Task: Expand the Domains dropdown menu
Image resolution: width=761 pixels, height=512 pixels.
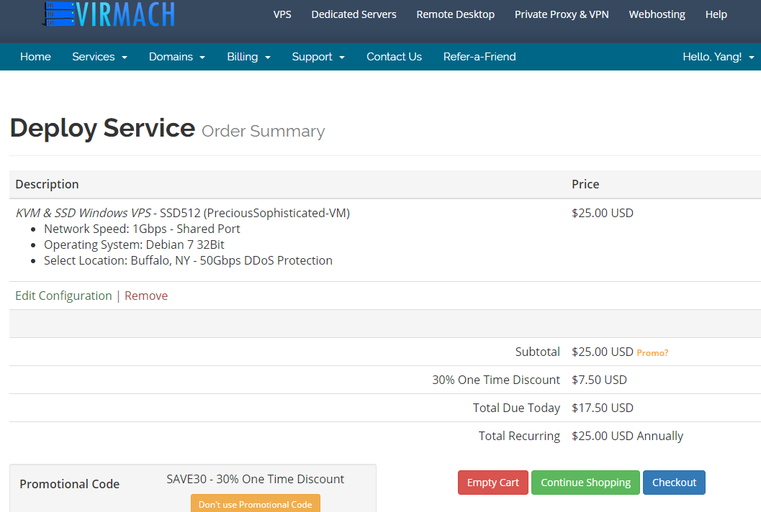Action: click(176, 57)
